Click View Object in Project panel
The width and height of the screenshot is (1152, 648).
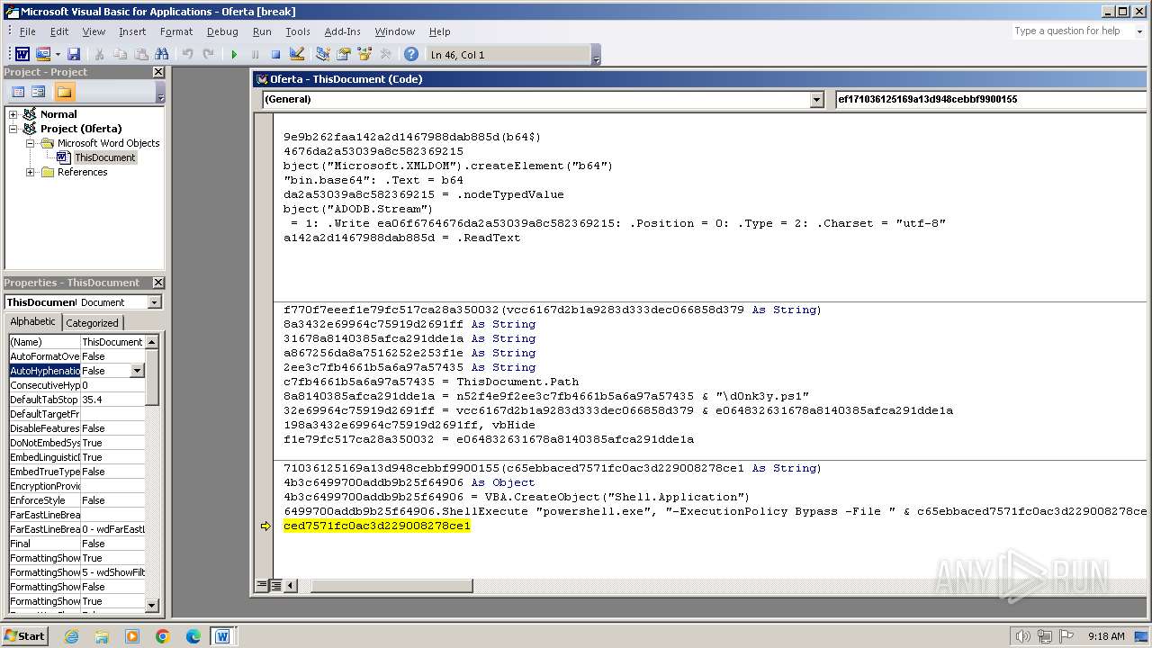(39, 92)
